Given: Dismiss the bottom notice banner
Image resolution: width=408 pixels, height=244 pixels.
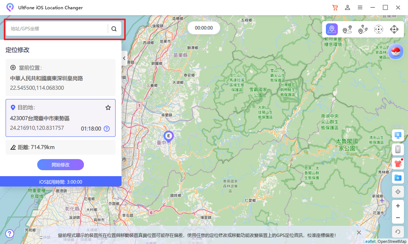Looking at the screenshot, I should (x=359, y=233).
